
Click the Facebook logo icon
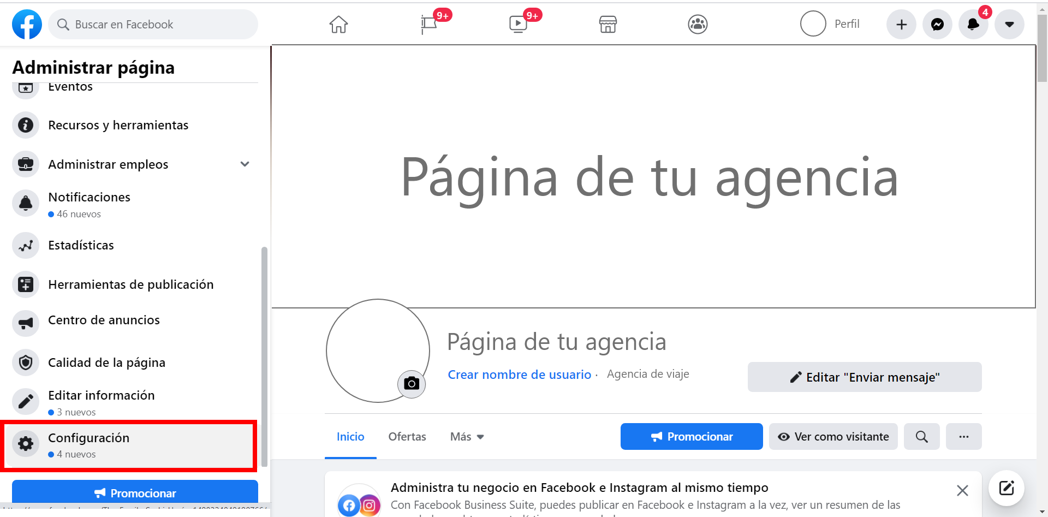pos(27,24)
